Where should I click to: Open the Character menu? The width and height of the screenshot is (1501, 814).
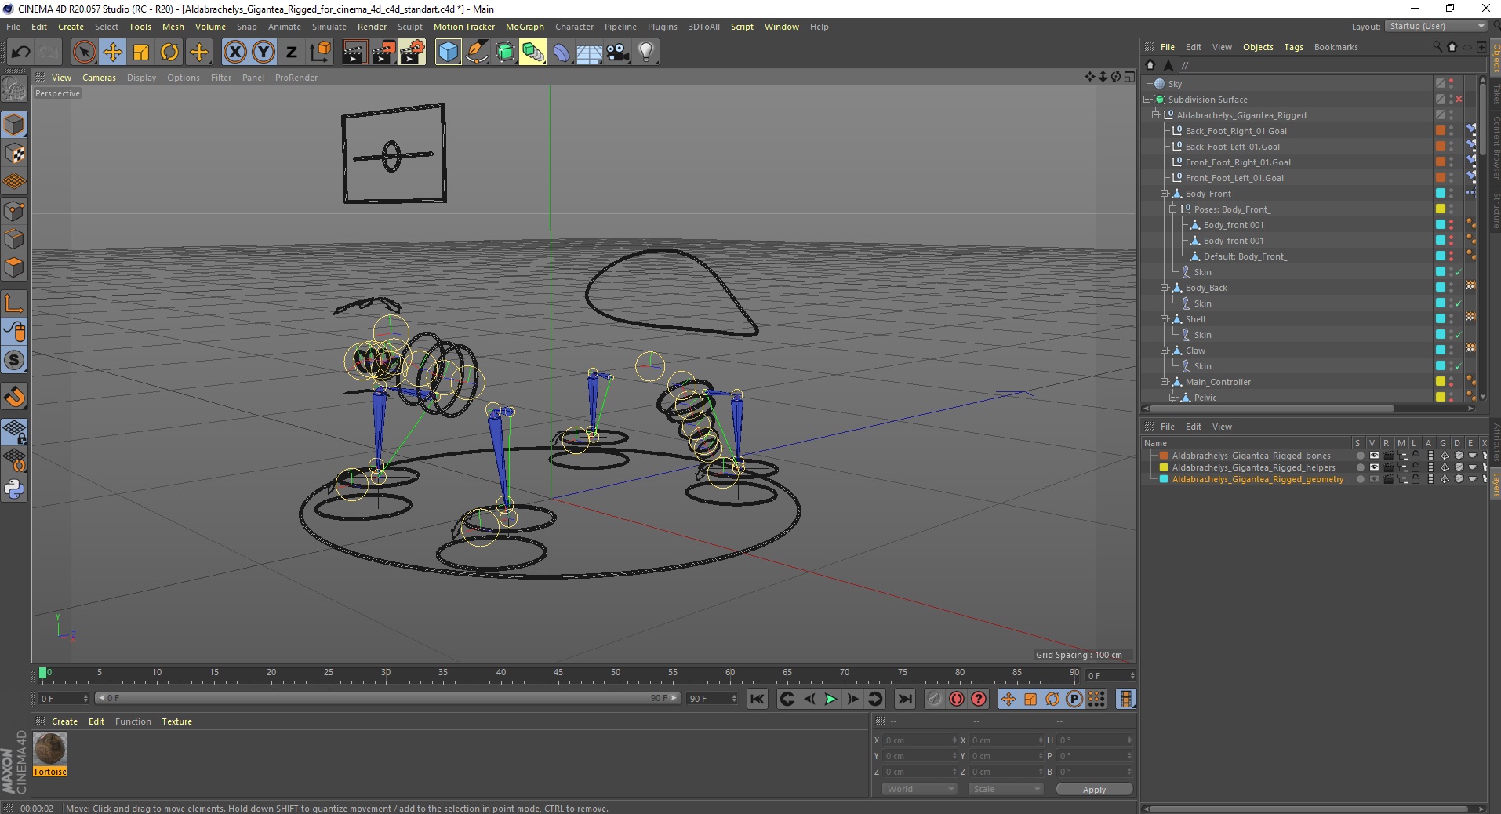[x=574, y=27]
